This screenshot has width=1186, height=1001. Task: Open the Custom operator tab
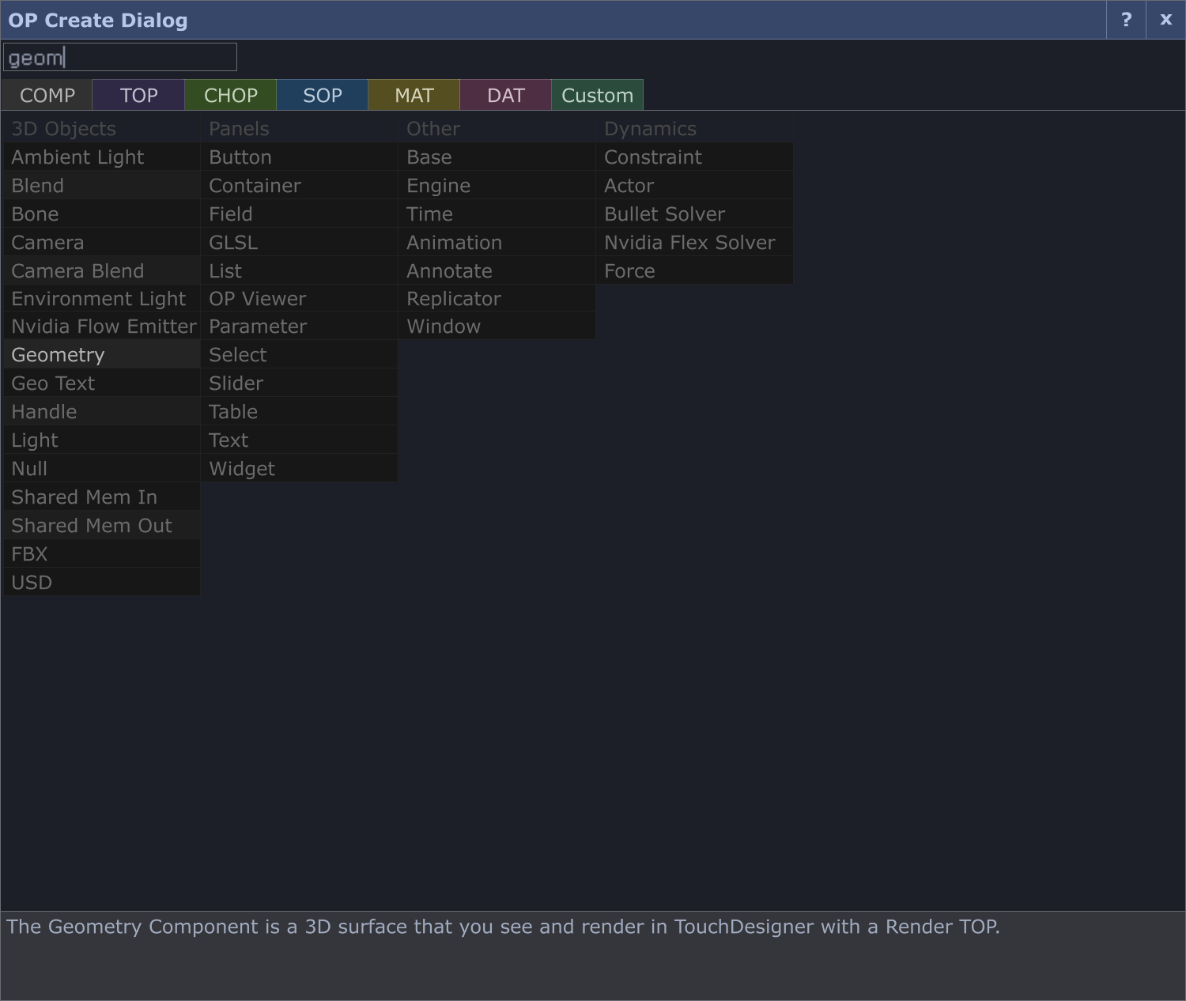[x=597, y=96]
